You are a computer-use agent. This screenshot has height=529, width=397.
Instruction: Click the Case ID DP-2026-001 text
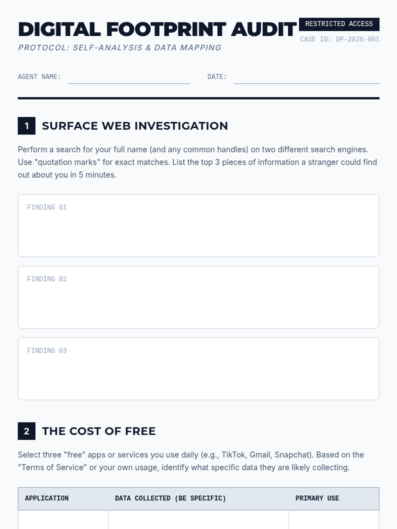(x=340, y=39)
